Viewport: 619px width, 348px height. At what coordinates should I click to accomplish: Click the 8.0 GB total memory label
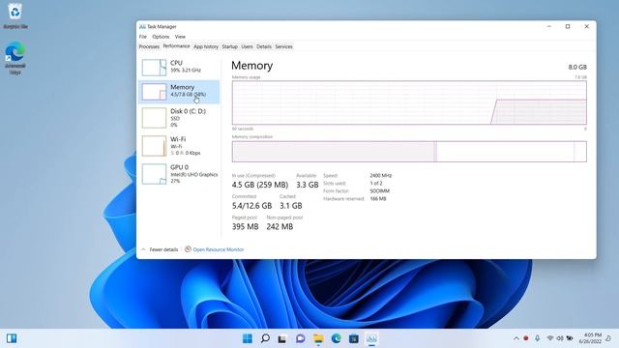coord(577,67)
